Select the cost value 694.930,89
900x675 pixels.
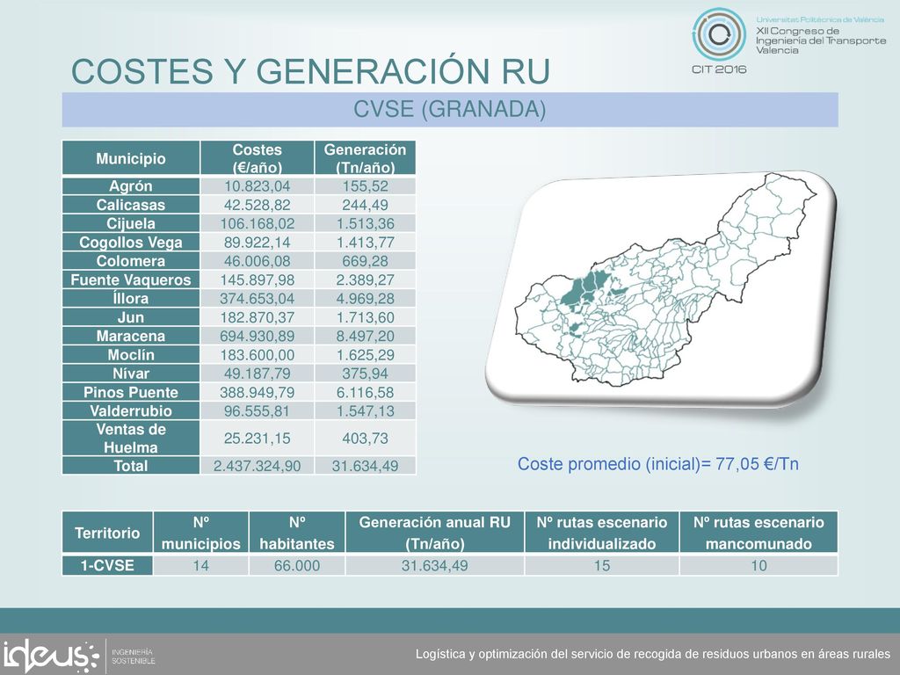[x=258, y=336]
